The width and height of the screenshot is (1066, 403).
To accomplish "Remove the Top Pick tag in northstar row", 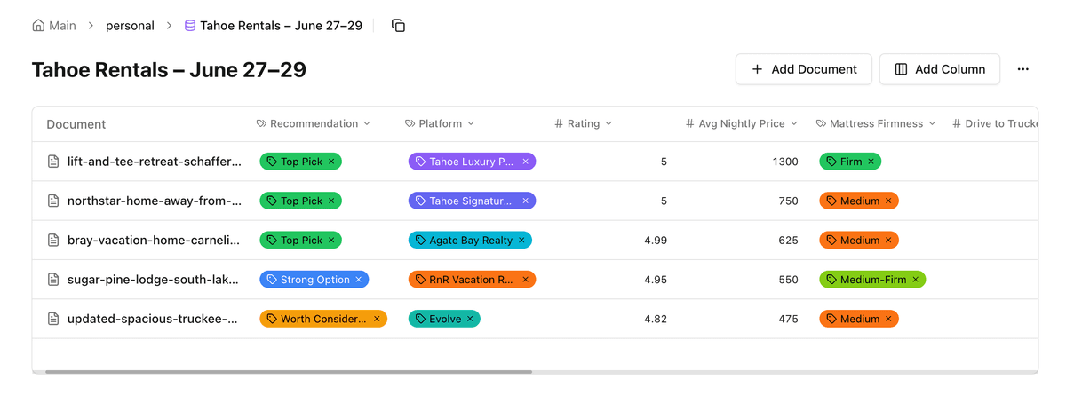I will [x=331, y=201].
